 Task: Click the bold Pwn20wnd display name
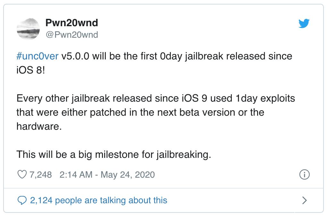click(71, 23)
